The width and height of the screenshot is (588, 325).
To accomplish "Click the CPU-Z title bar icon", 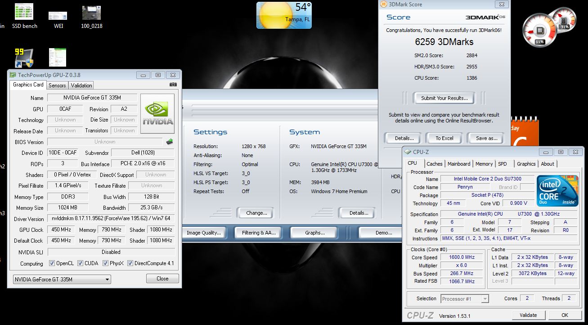I will click(408, 152).
